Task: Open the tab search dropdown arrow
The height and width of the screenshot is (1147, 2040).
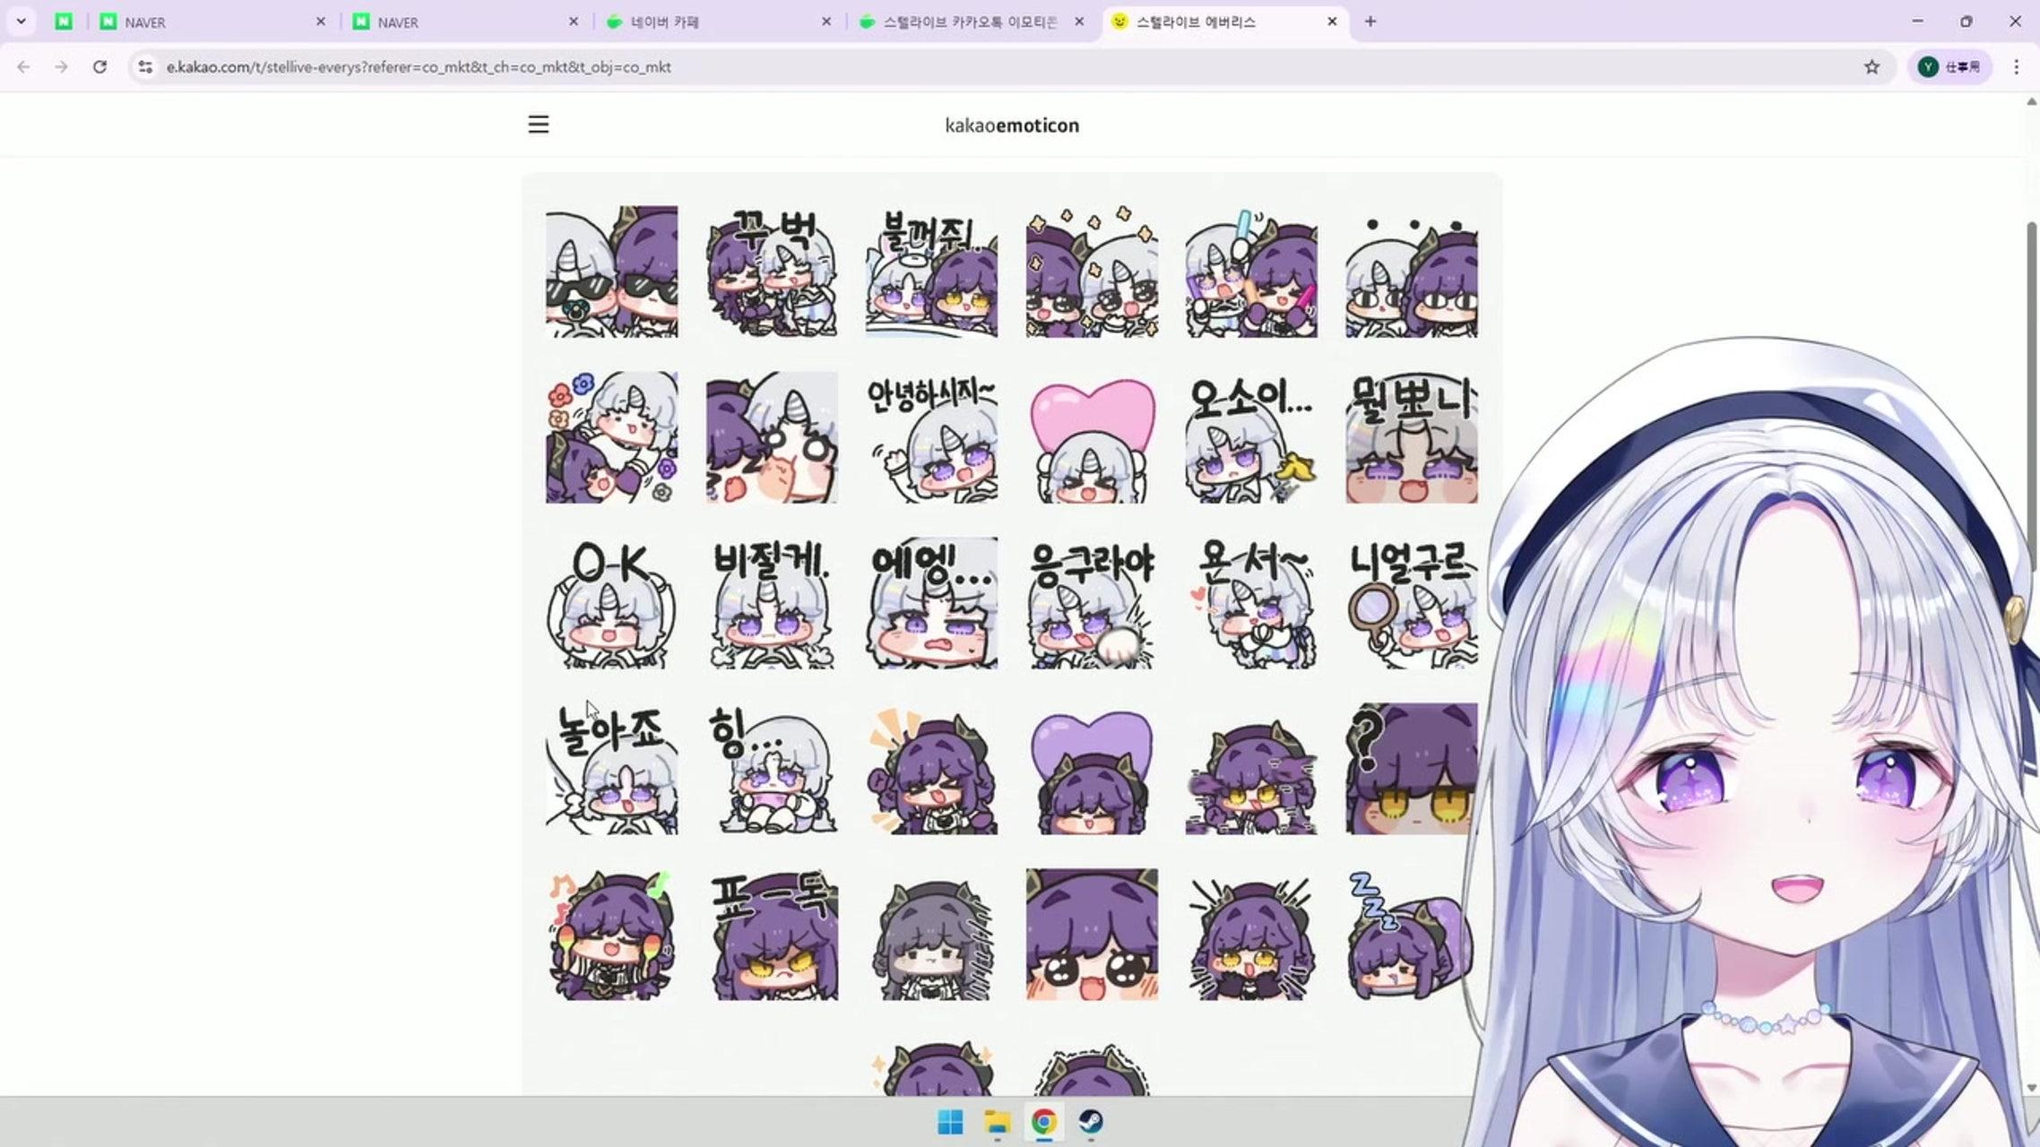Action: (x=21, y=22)
